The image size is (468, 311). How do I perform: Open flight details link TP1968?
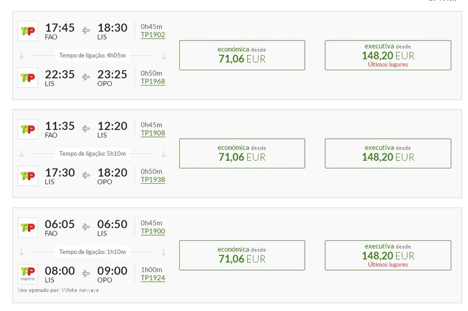click(x=153, y=82)
